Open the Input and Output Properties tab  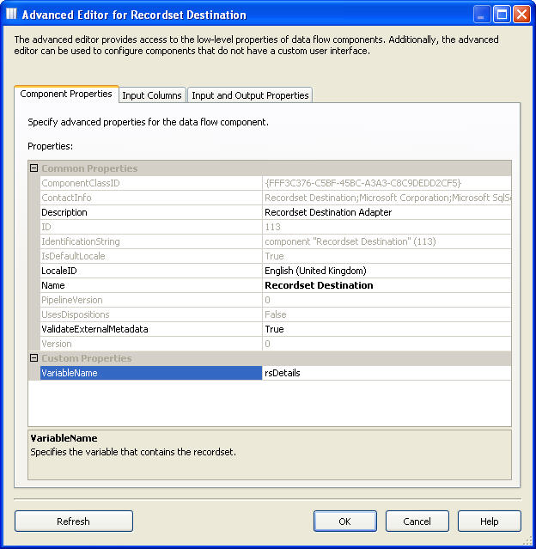[250, 95]
